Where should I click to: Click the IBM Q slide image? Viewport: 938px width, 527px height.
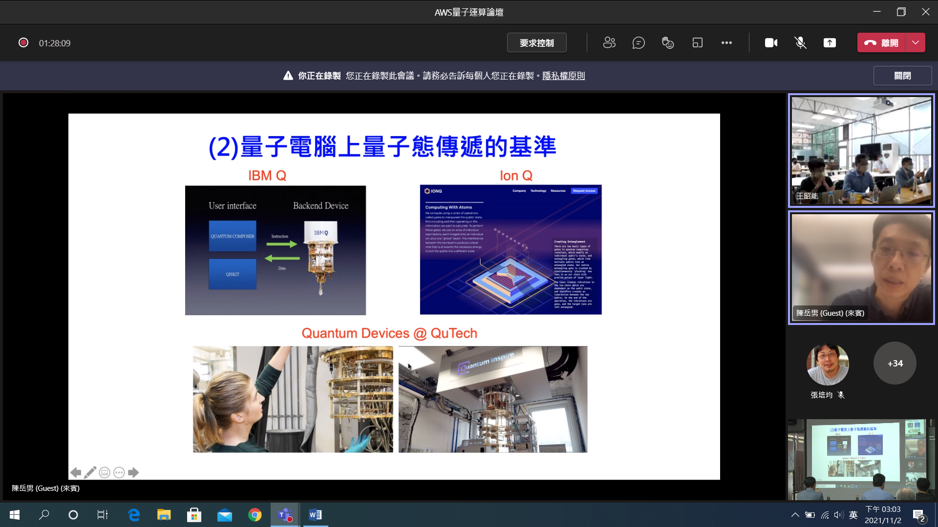point(276,250)
